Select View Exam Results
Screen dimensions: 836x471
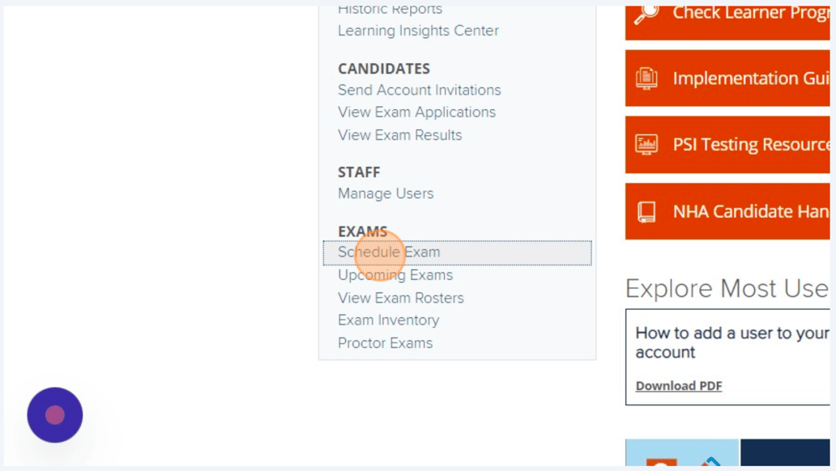(399, 135)
